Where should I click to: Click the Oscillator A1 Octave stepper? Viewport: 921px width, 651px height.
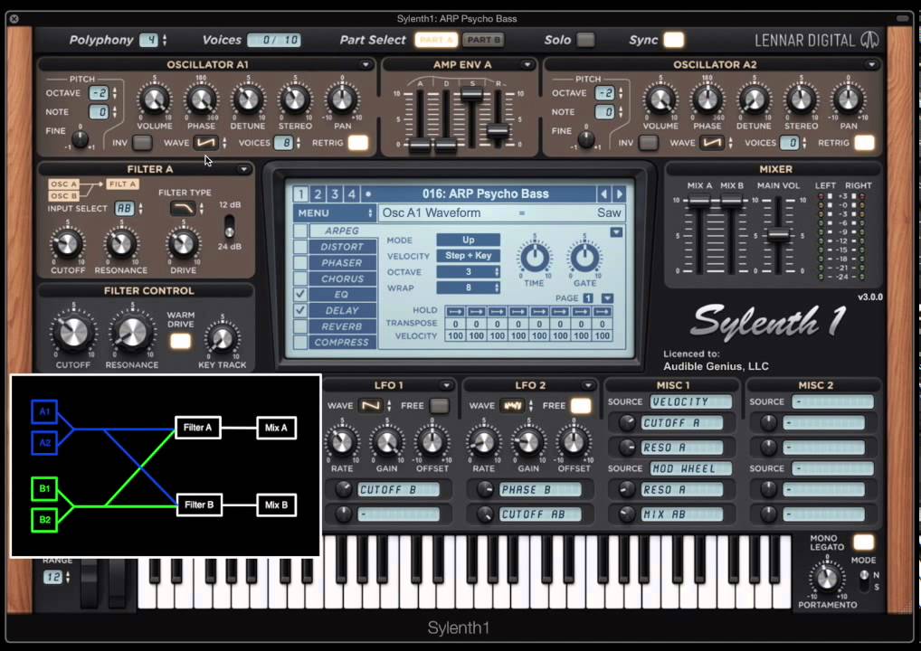[x=115, y=93]
